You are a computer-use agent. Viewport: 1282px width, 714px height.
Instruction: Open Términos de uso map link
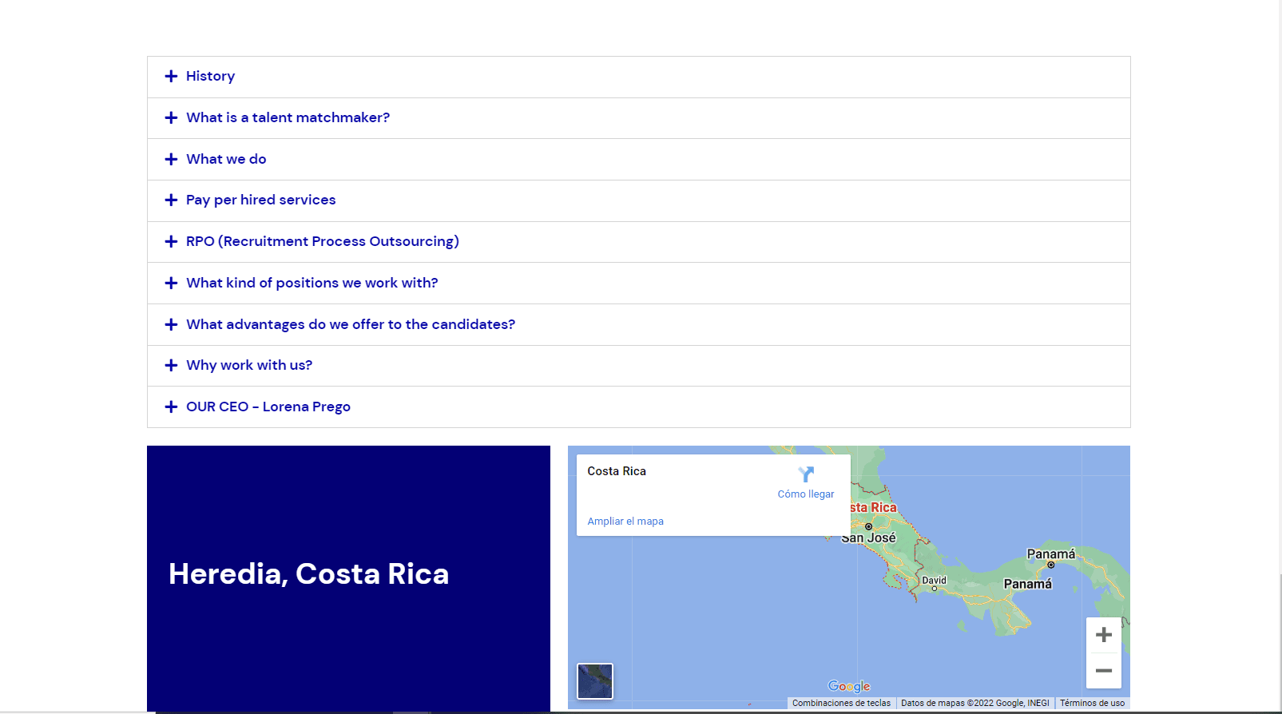[x=1092, y=704]
